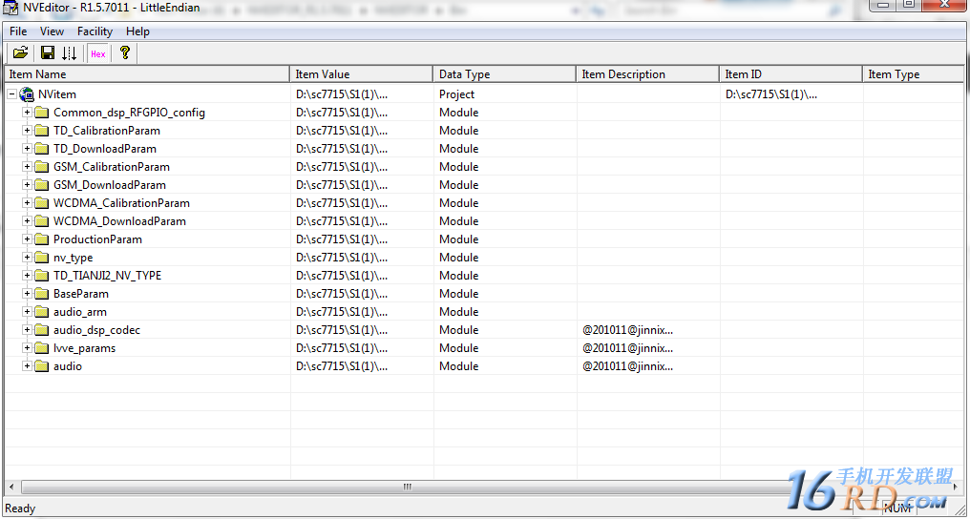The width and height of the screenshot is (970, 519).
Task: Toggle the Hex display button
Action: (x=98, y=53)
